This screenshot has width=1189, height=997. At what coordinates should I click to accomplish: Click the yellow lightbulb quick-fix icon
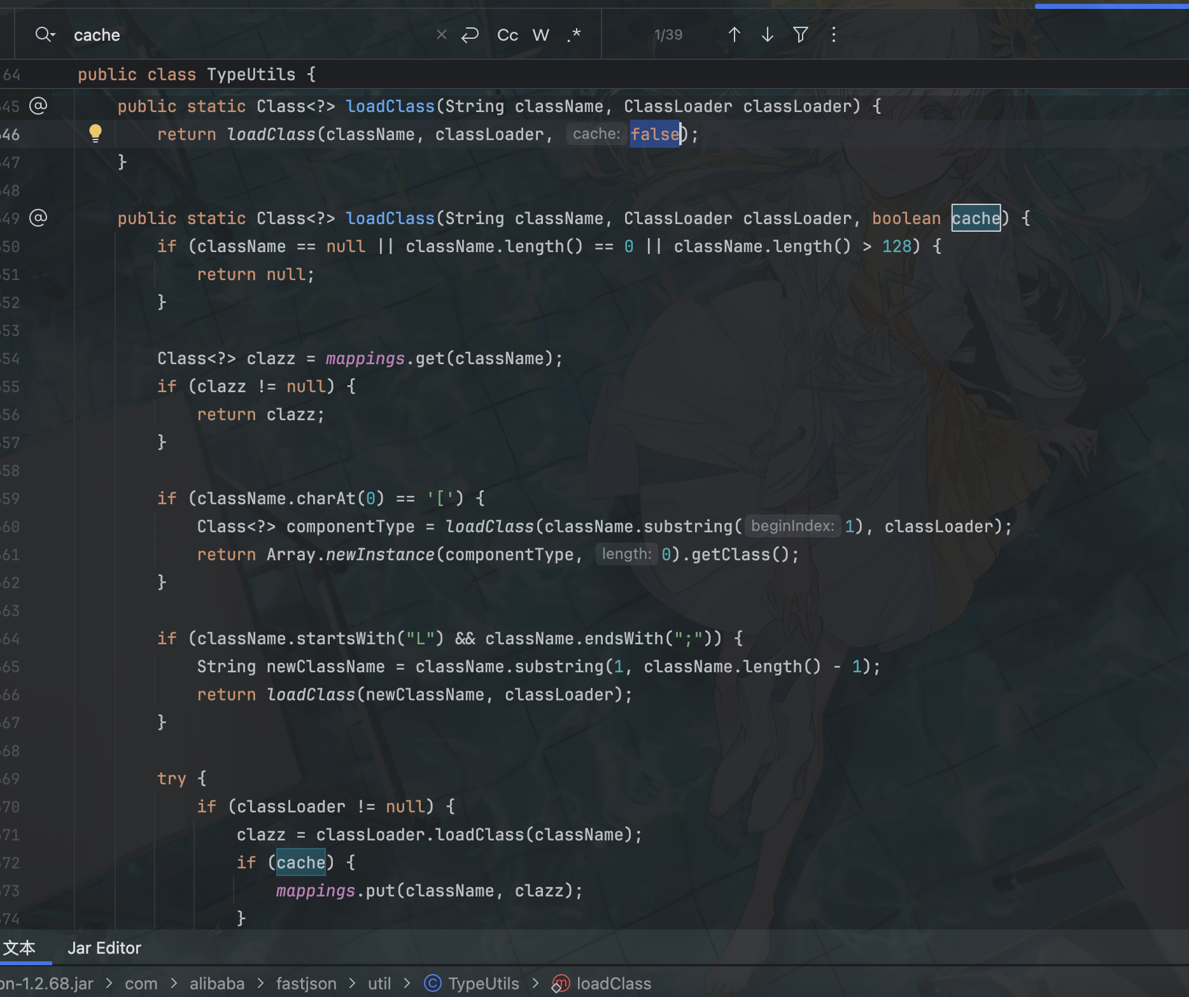tap(95, 132)
